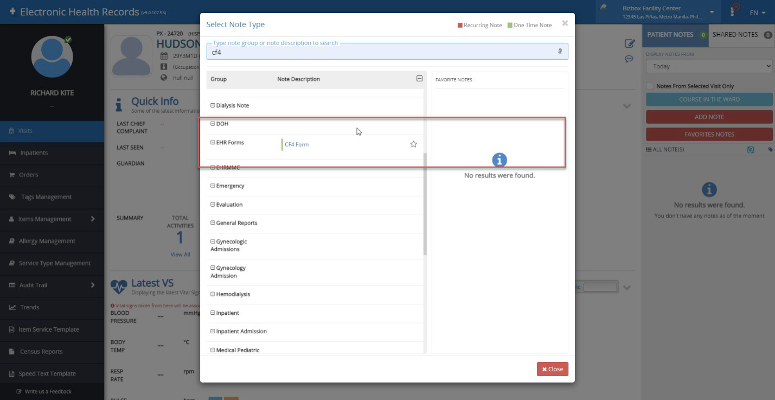
Task: Open Orders in the sidebar
Action: pyautogui.click(x=29, y=175)
